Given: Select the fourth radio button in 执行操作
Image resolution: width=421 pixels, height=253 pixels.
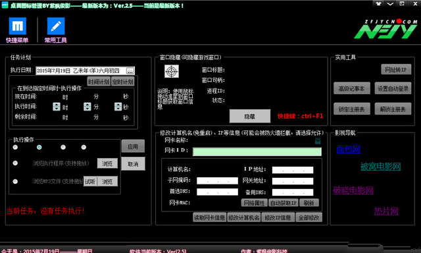Looking at the screenshot, I should pos(84,147).
